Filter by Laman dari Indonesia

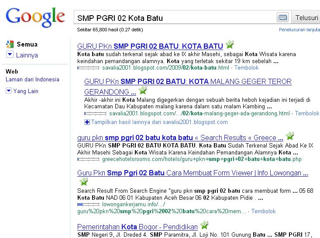click(32, 79)
